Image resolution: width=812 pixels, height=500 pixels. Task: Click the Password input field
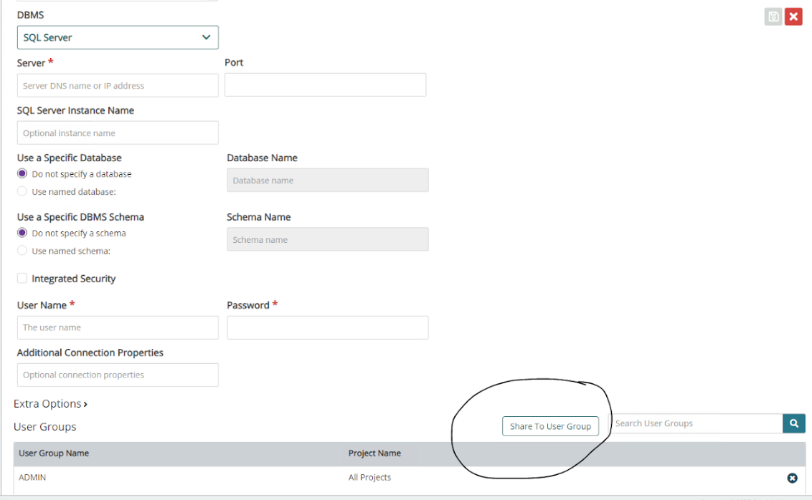327,327
